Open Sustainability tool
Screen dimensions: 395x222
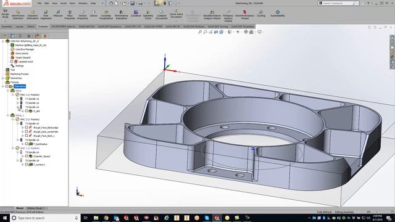click(x=277, y=14)
